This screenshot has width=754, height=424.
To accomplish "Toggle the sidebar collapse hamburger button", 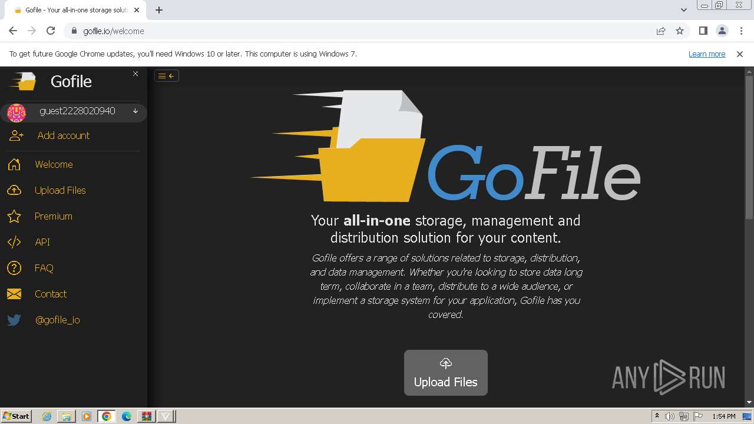I will 167,75.
